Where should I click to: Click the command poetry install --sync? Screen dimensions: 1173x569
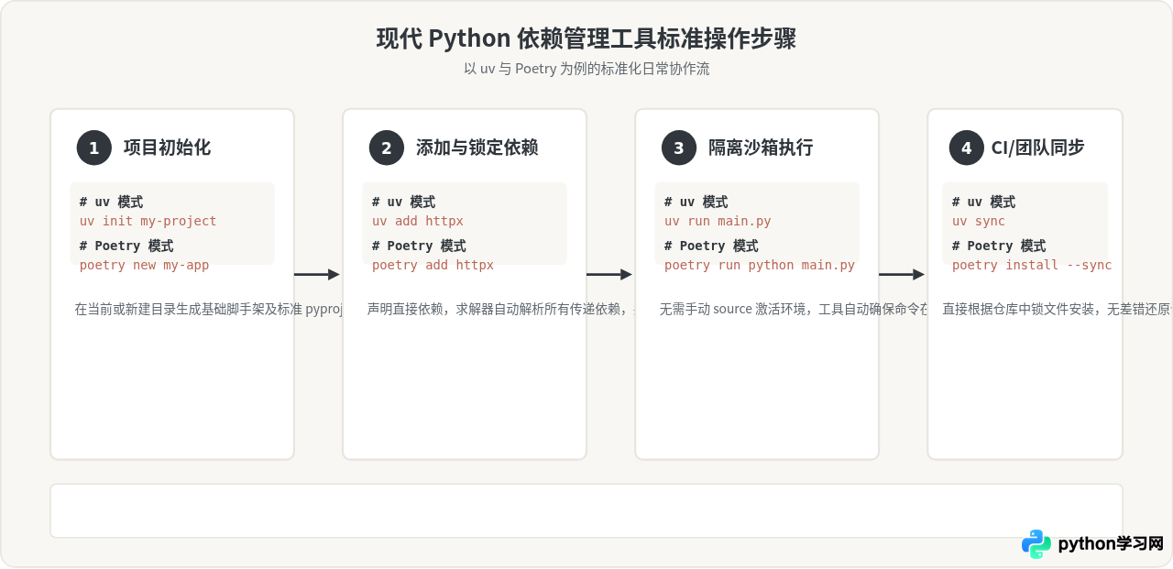[1032, 265]
